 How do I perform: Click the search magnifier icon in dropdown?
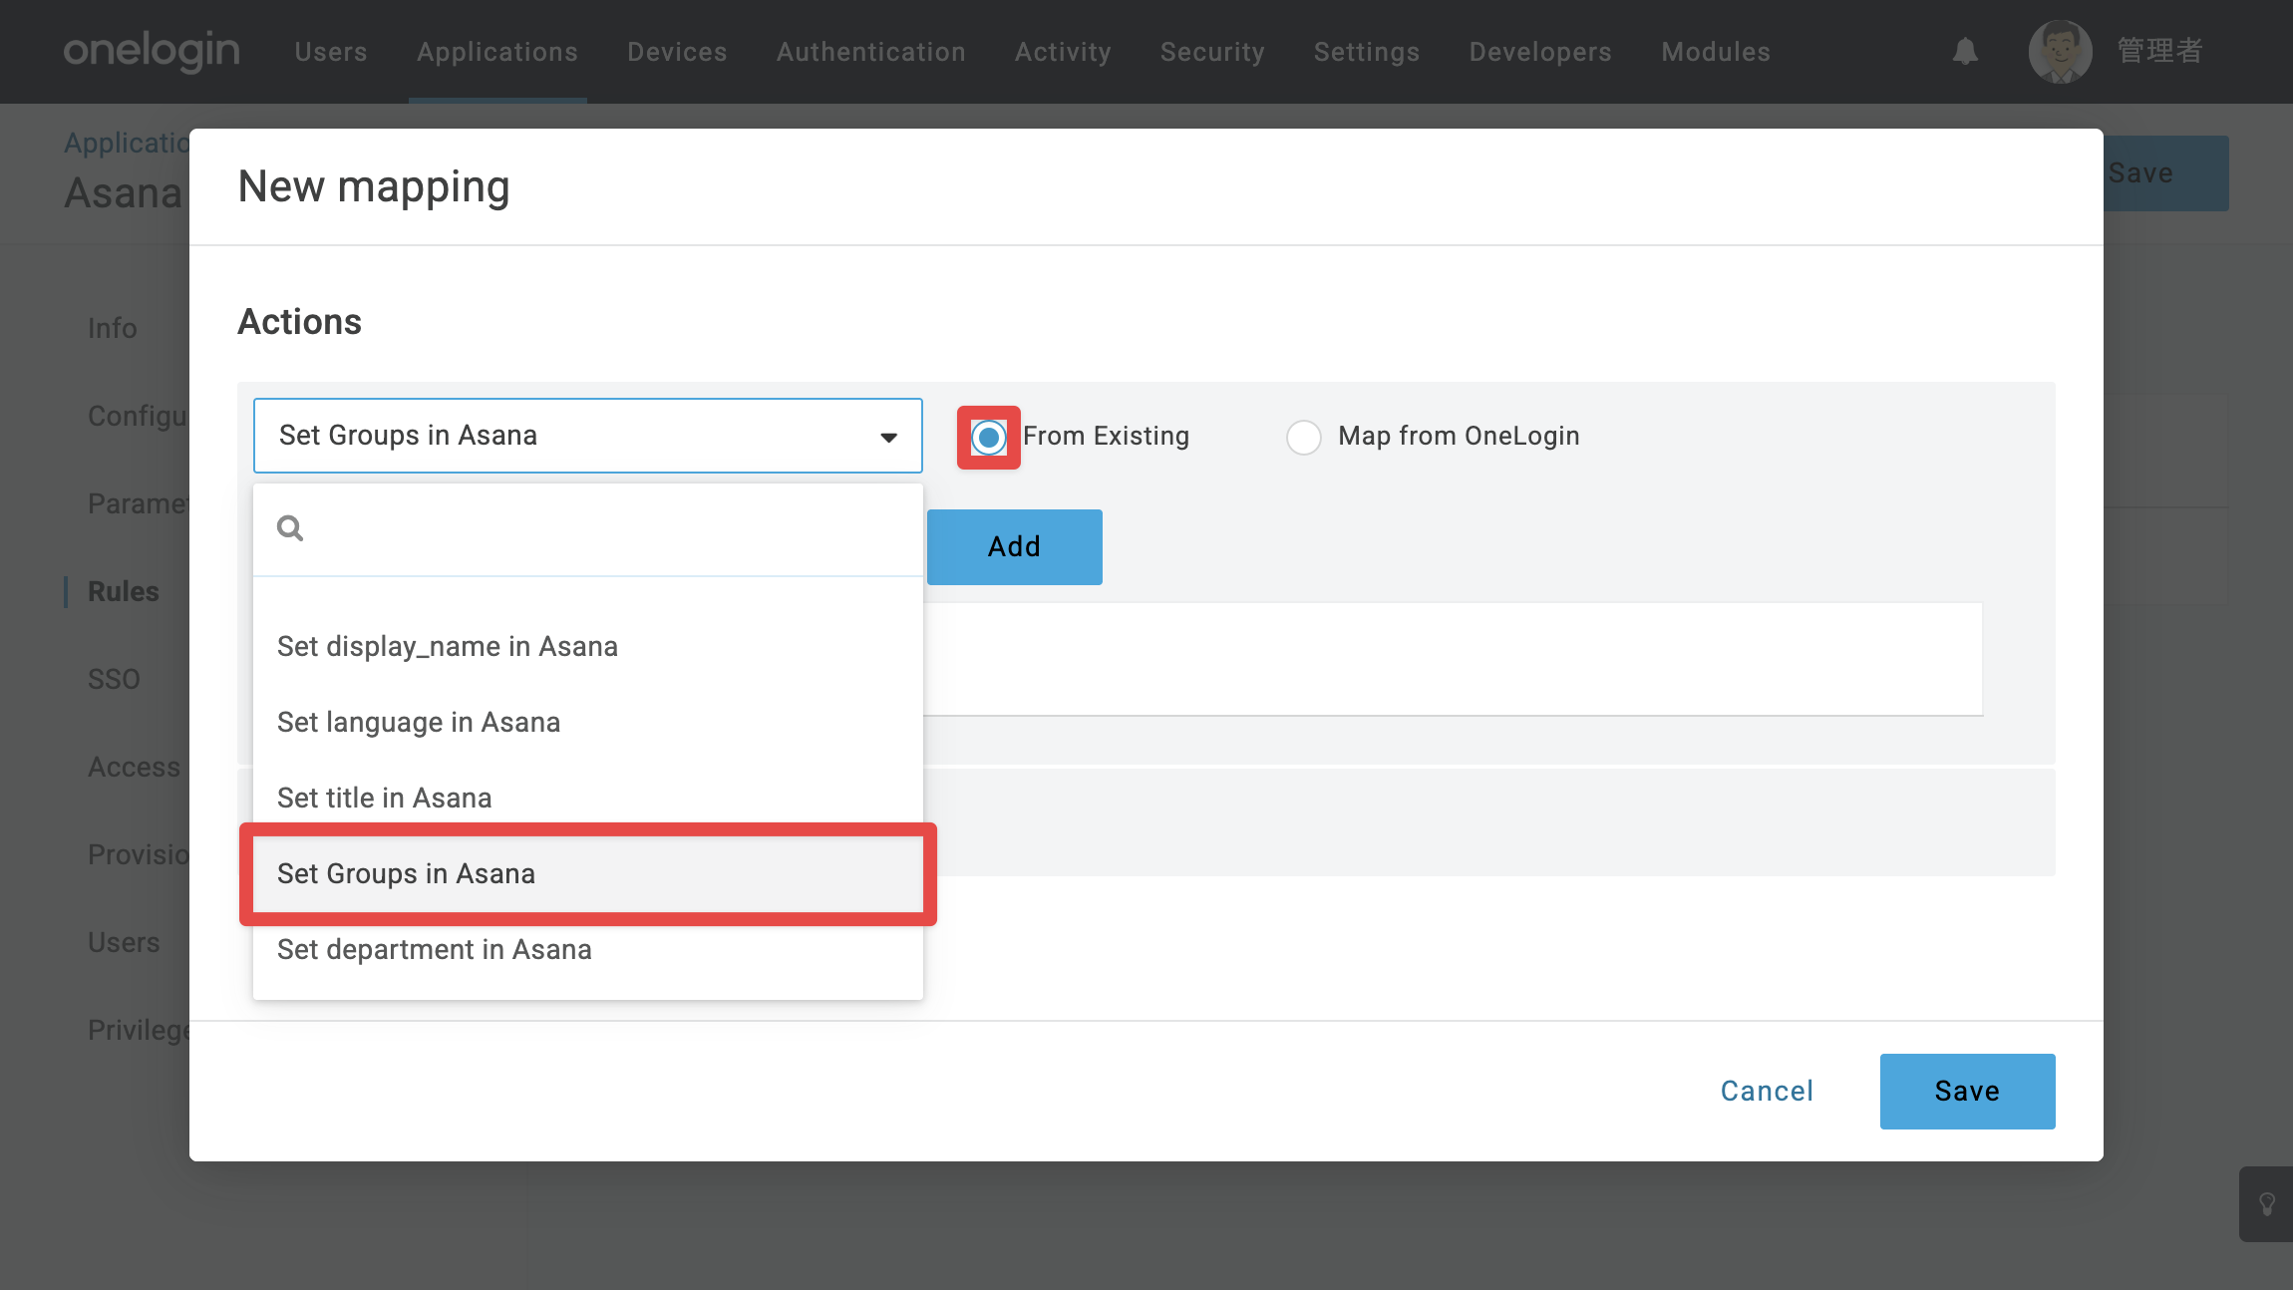tap(290, 528)
